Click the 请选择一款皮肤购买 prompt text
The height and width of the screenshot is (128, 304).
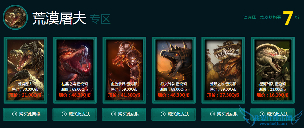[262, 17]
